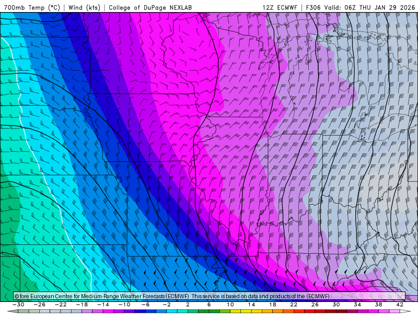Click the 10 color scale label
418x314 pixels.
(x=230, y=305)
